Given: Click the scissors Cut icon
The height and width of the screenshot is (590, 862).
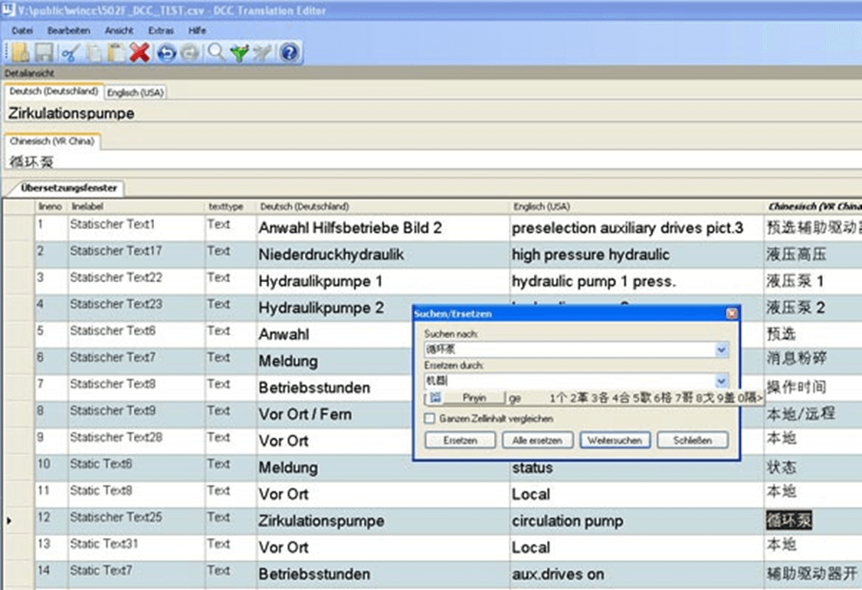Looking at the screenshot, I should coord(70,52).
